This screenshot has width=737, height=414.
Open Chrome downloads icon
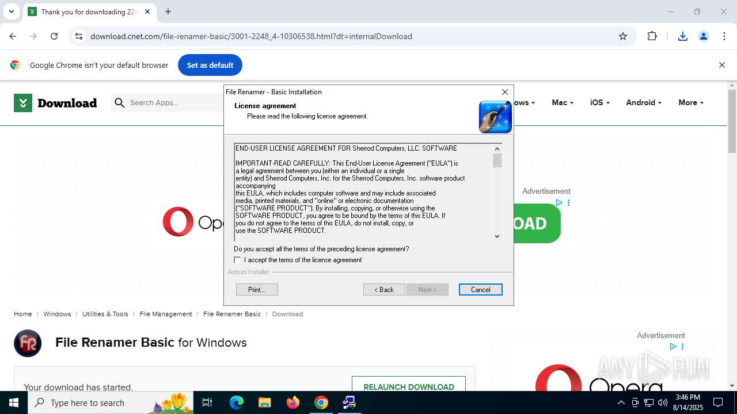(x=683, y=36)
